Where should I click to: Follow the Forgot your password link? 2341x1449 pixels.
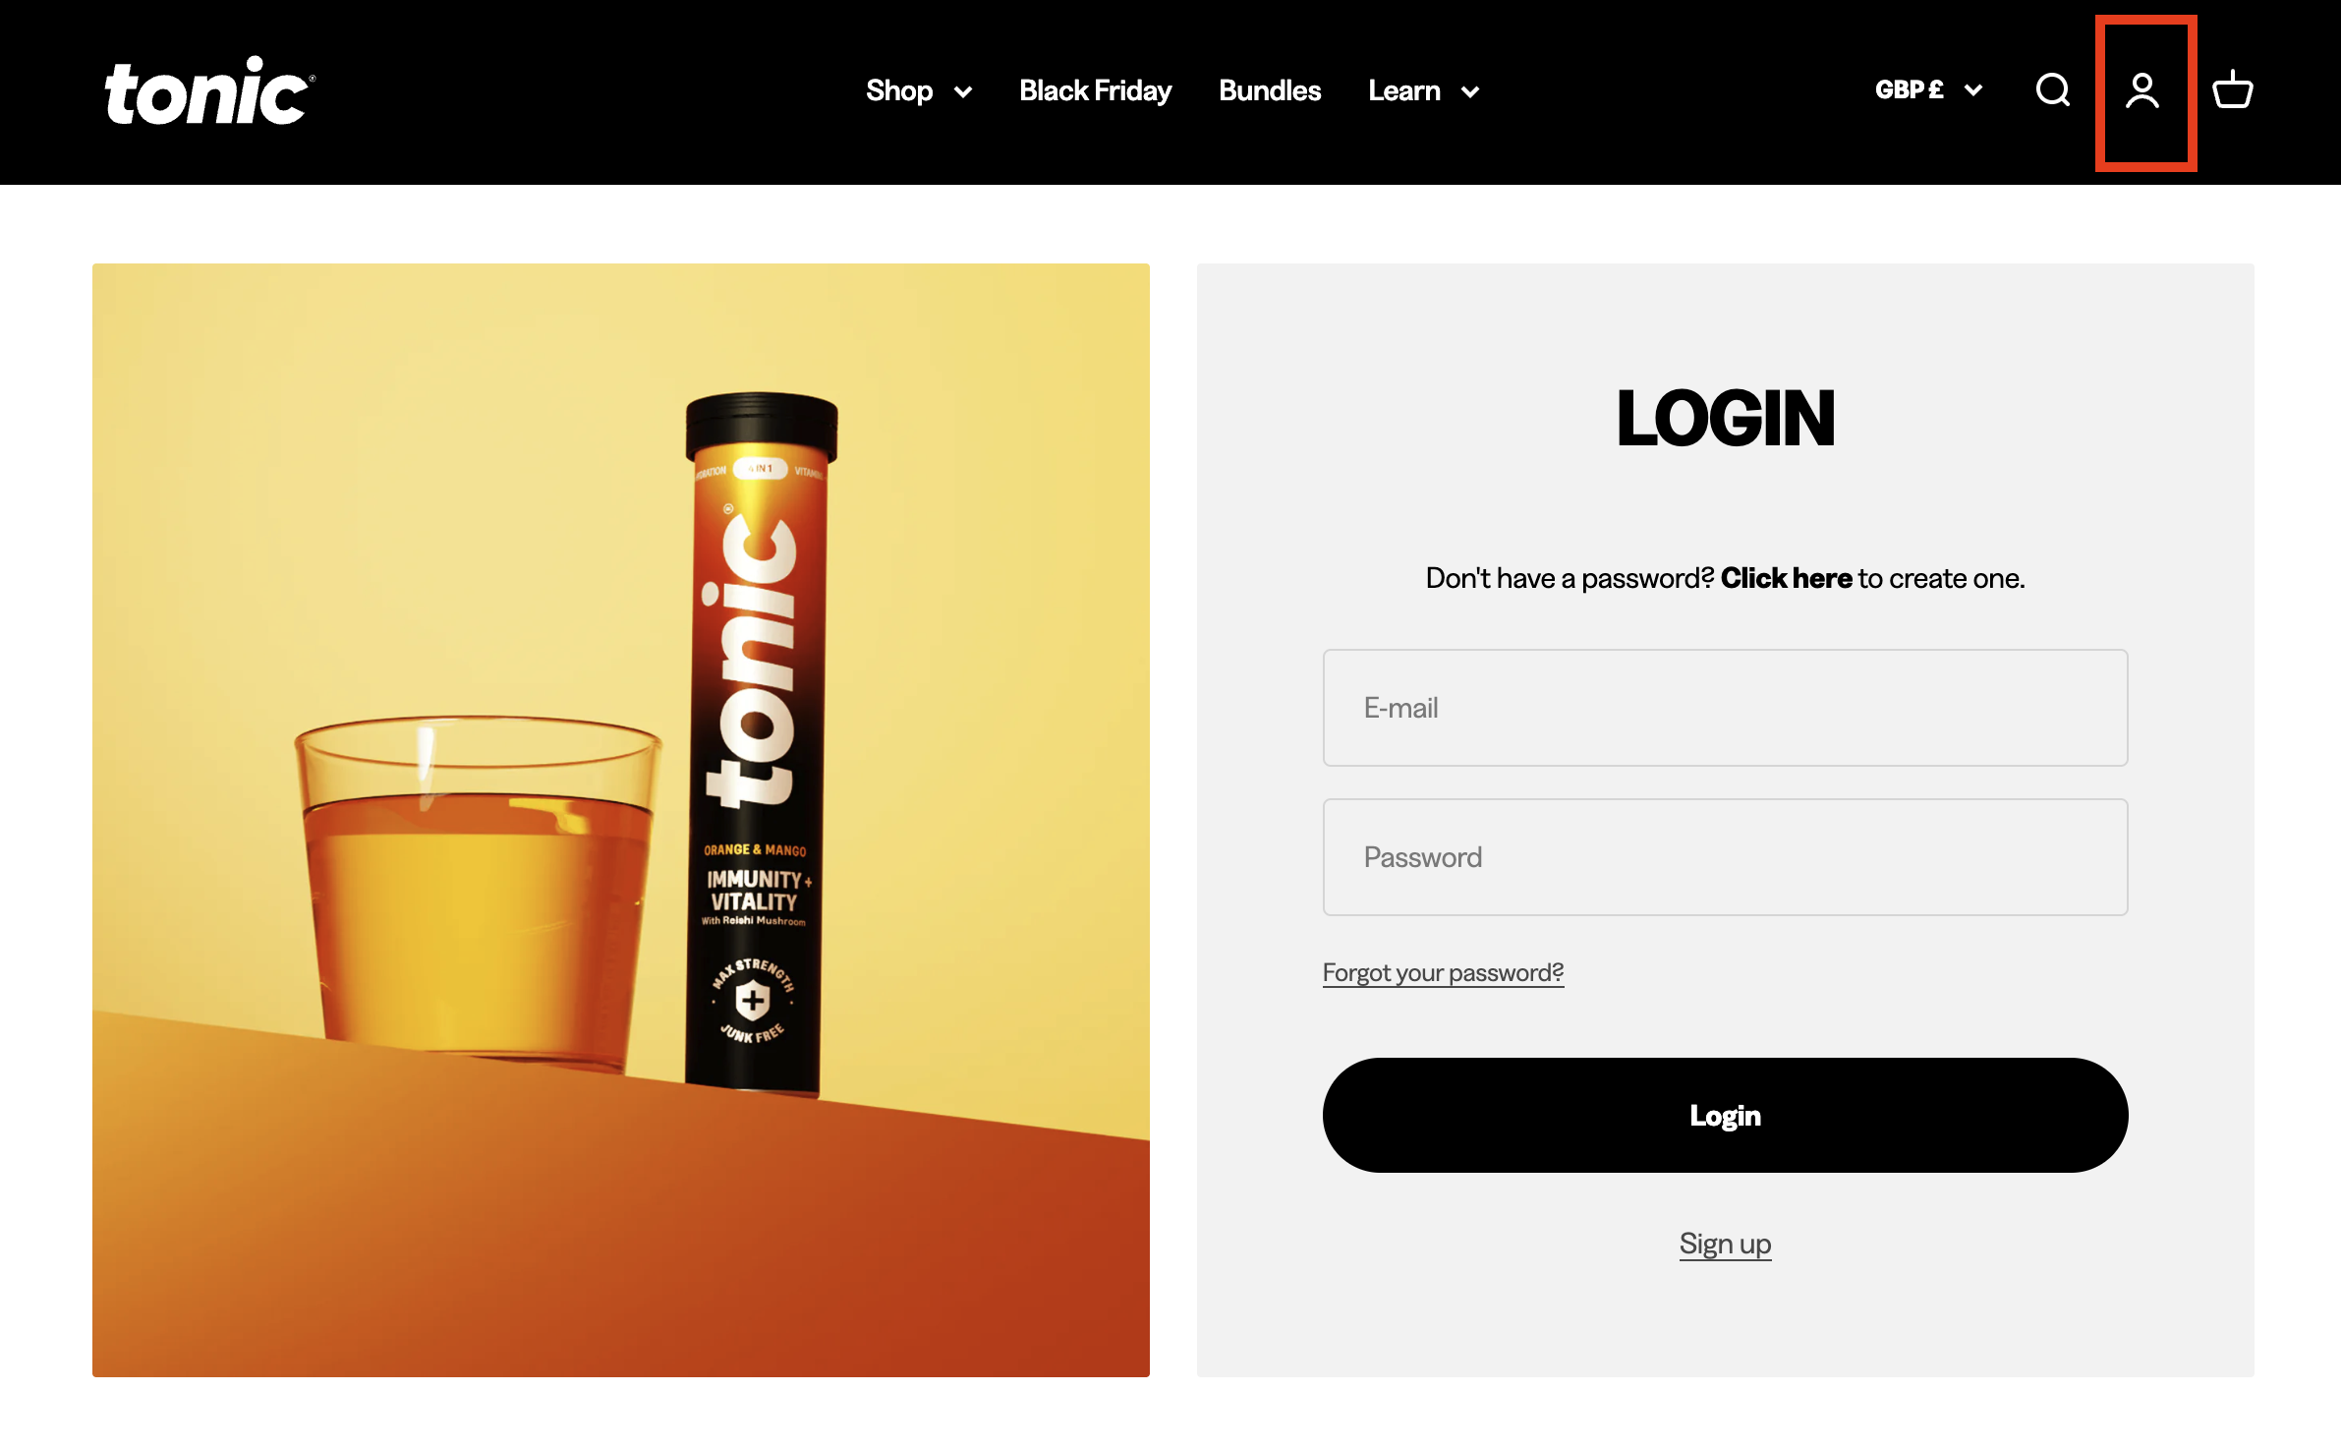1443,972
